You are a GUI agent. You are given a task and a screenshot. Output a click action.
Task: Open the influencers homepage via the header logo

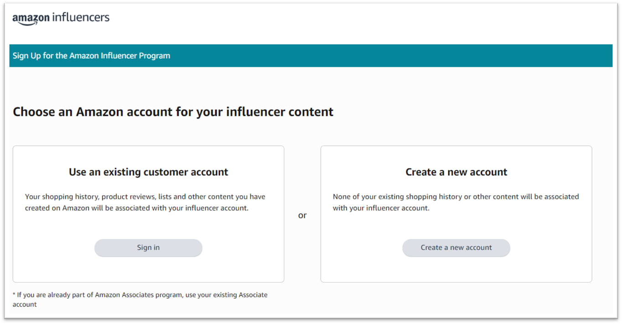62,17
